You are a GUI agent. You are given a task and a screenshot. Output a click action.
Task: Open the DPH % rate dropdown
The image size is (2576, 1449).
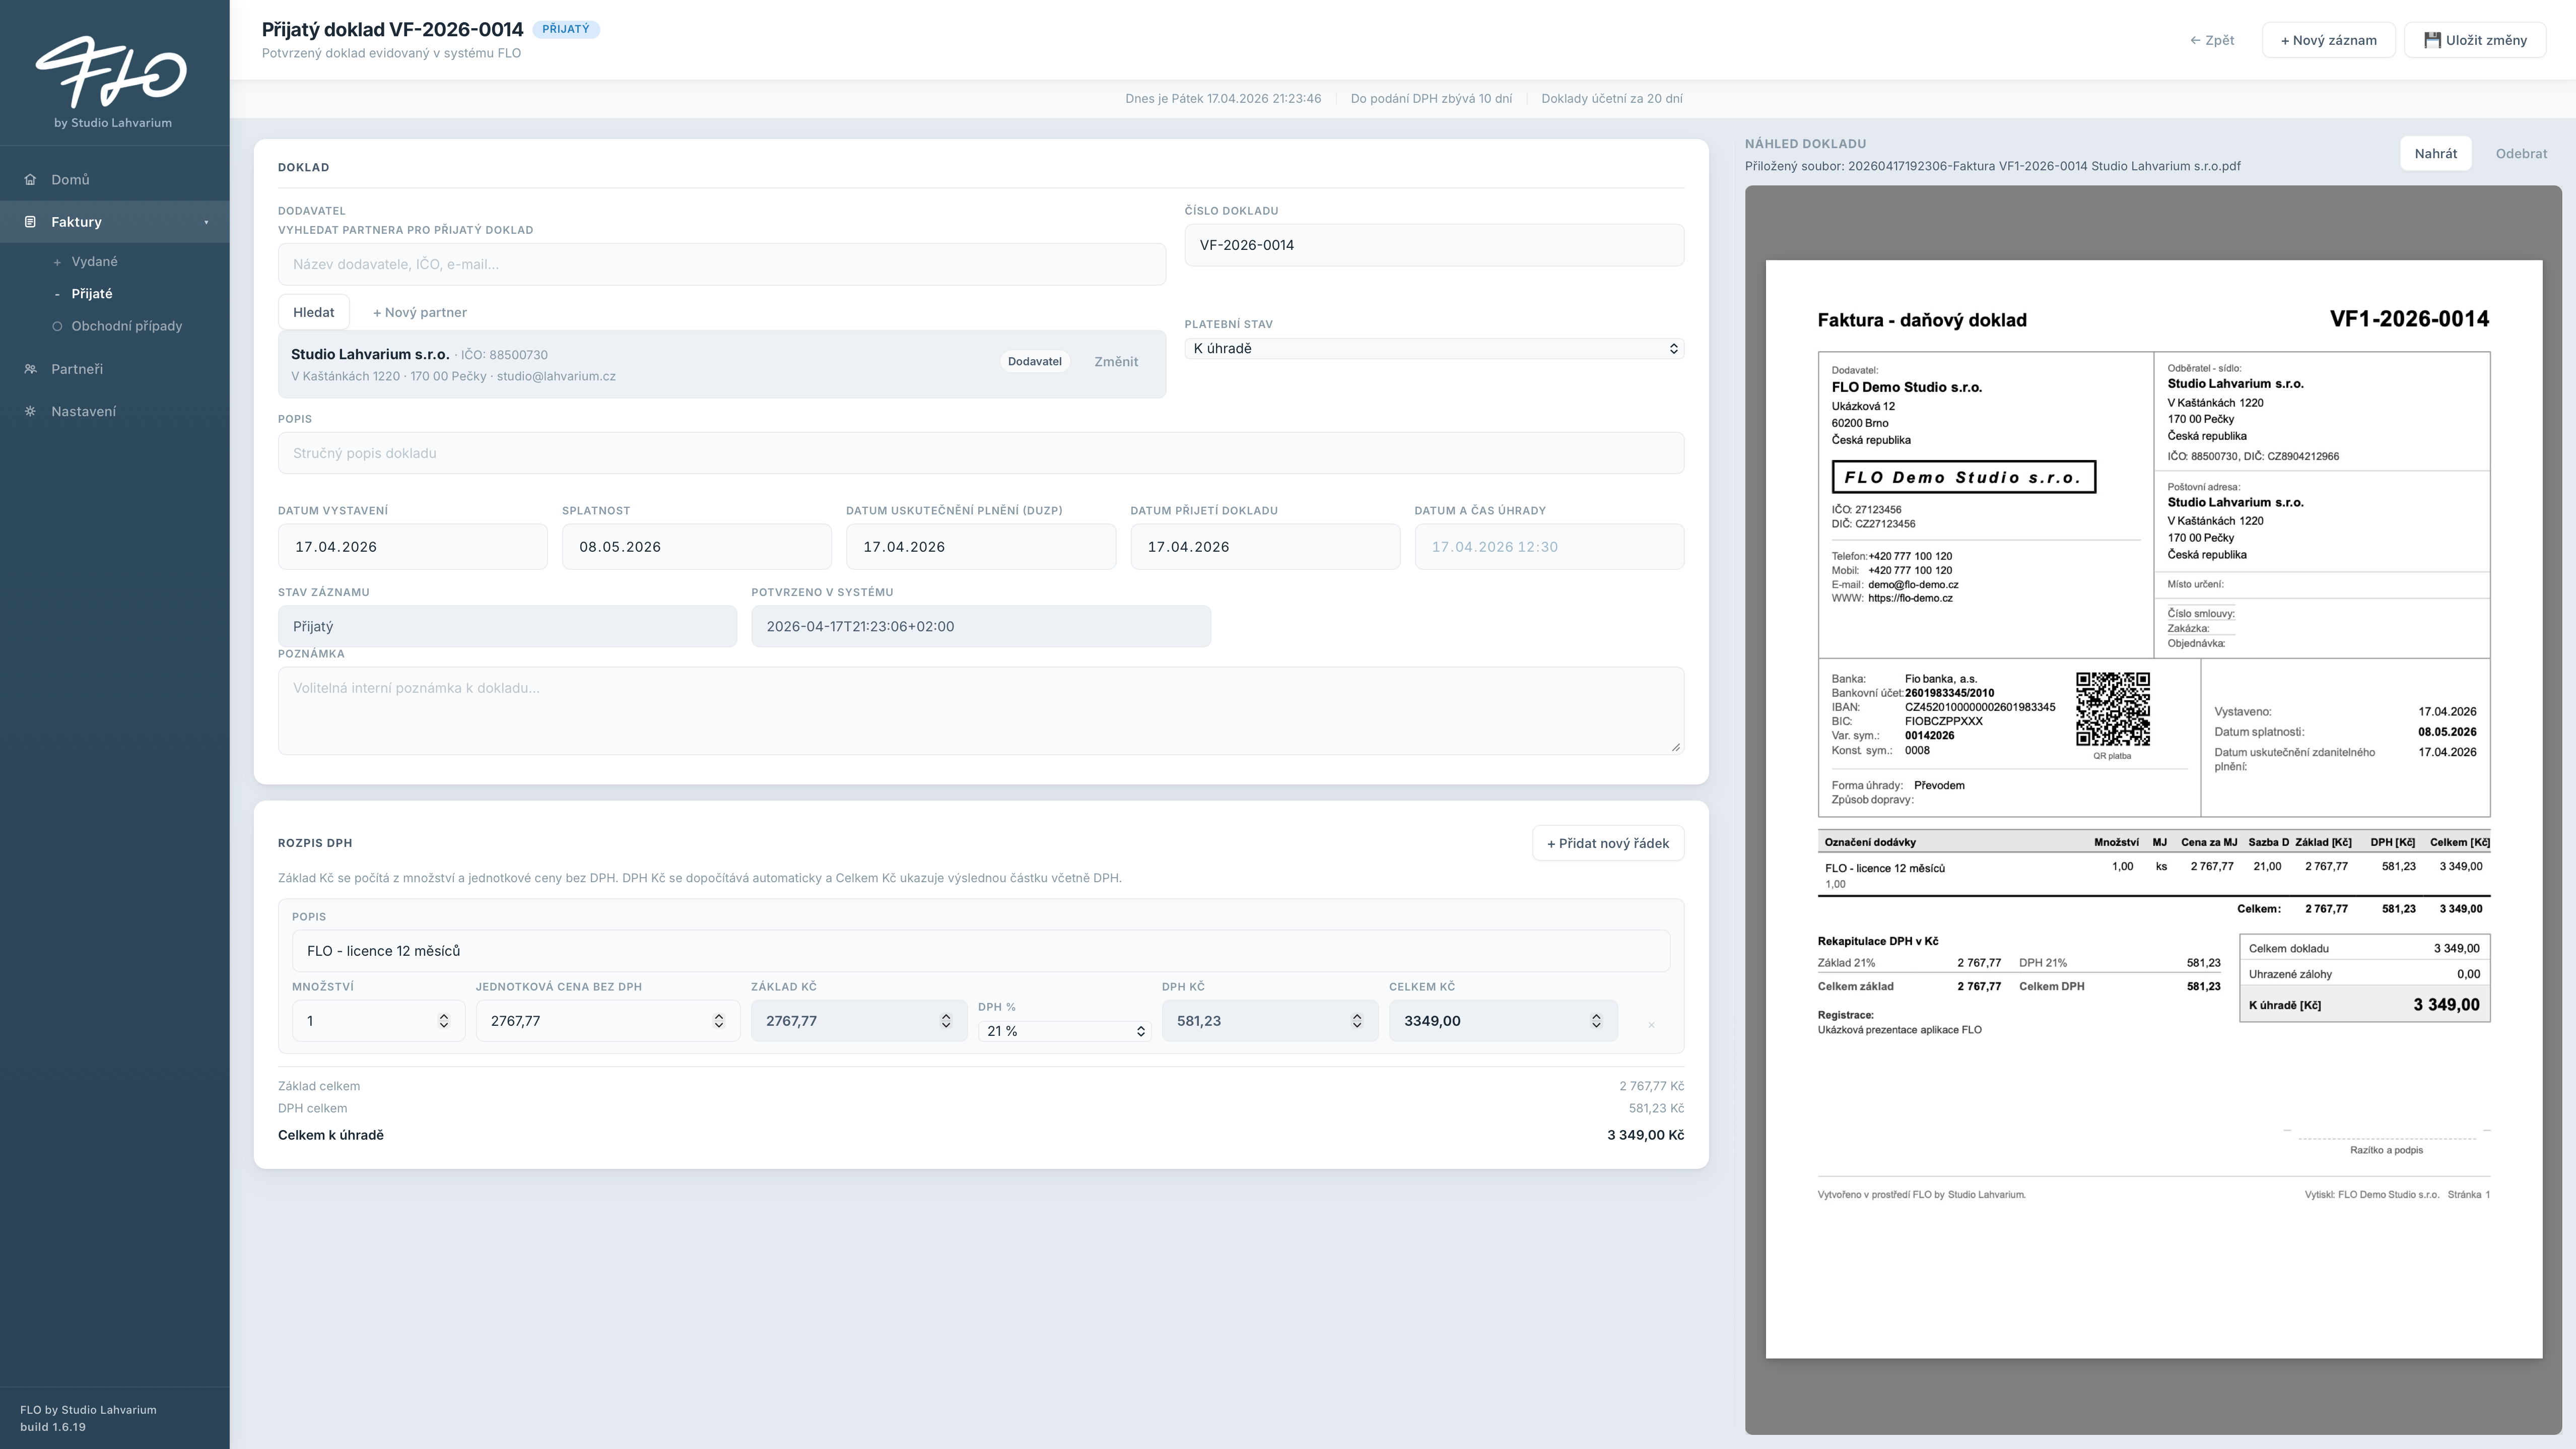1065,1031
